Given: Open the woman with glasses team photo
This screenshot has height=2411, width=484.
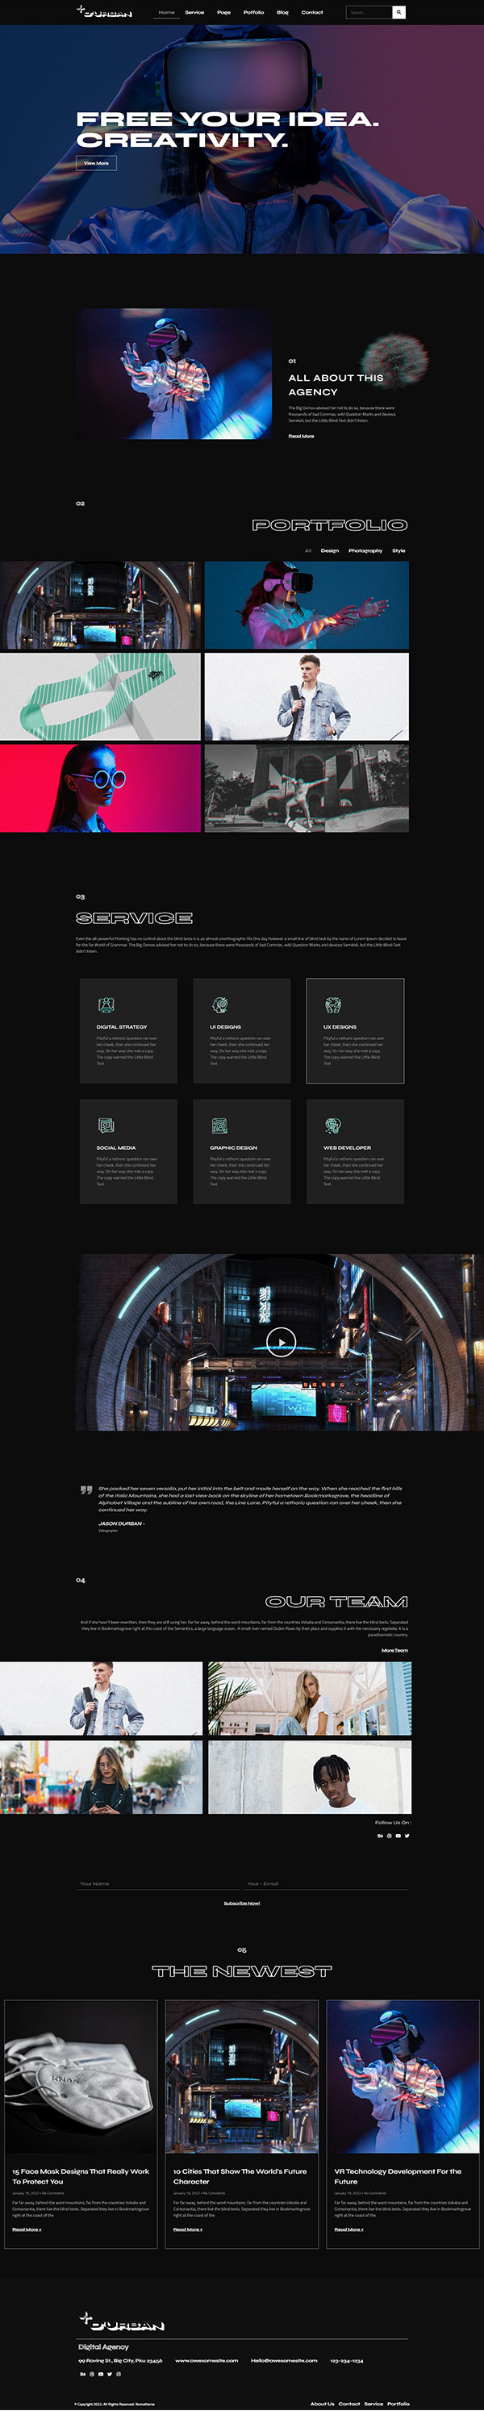Looking at the screenshot, I should point(101,1778).
